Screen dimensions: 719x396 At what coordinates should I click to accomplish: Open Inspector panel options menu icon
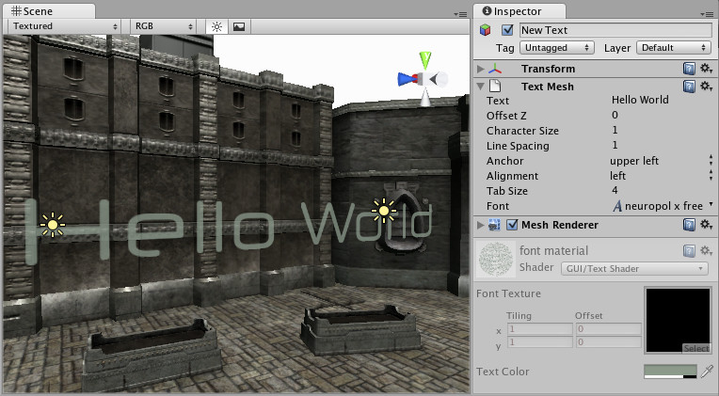point(708,10)
